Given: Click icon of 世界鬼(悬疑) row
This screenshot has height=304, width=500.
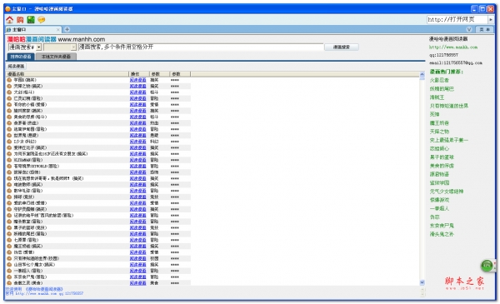Looking at the screenshot, I should tap(9, 136).
